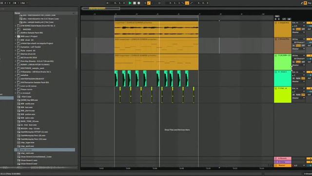Click the Arrangement Record button

coord(139,3)
